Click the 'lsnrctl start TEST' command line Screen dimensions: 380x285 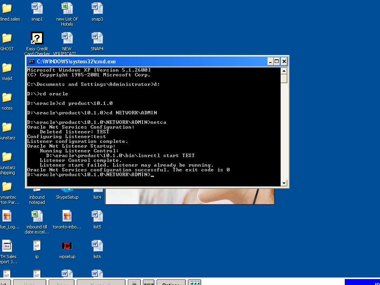pos(120,156)
